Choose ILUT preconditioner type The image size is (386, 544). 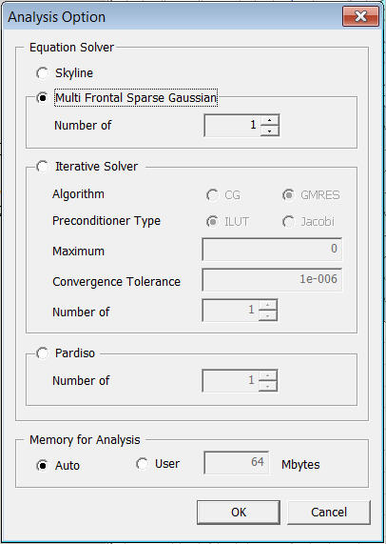[212, 221]
